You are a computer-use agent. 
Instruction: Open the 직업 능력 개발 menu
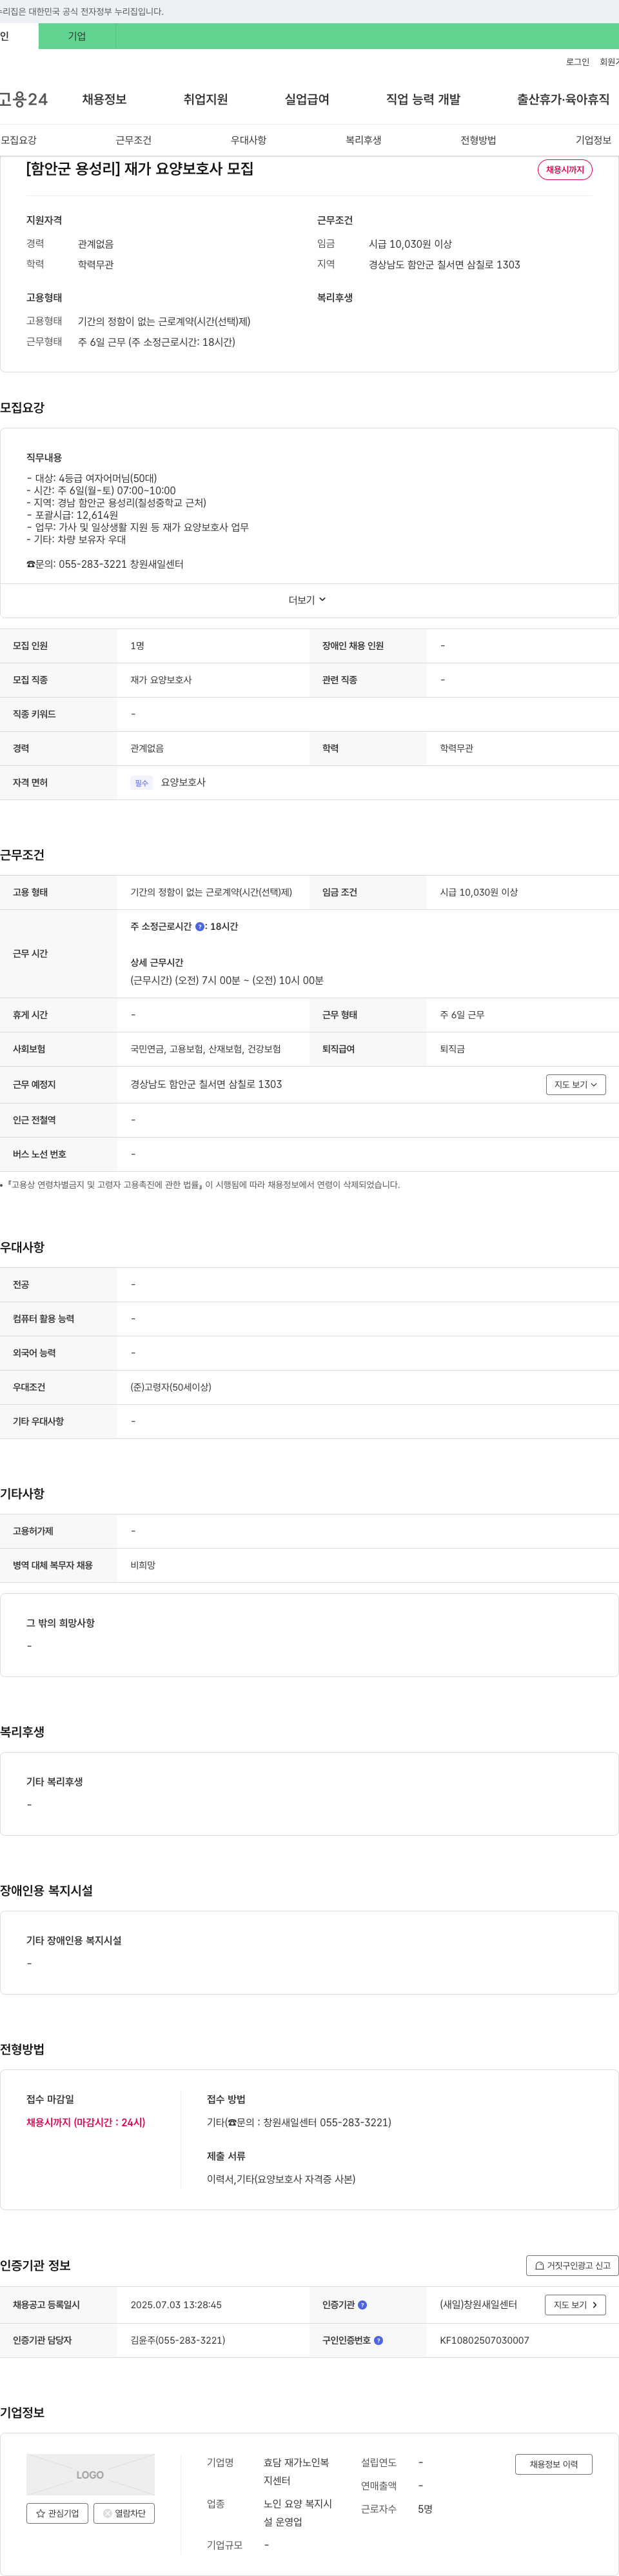click(x=423, y=99)
